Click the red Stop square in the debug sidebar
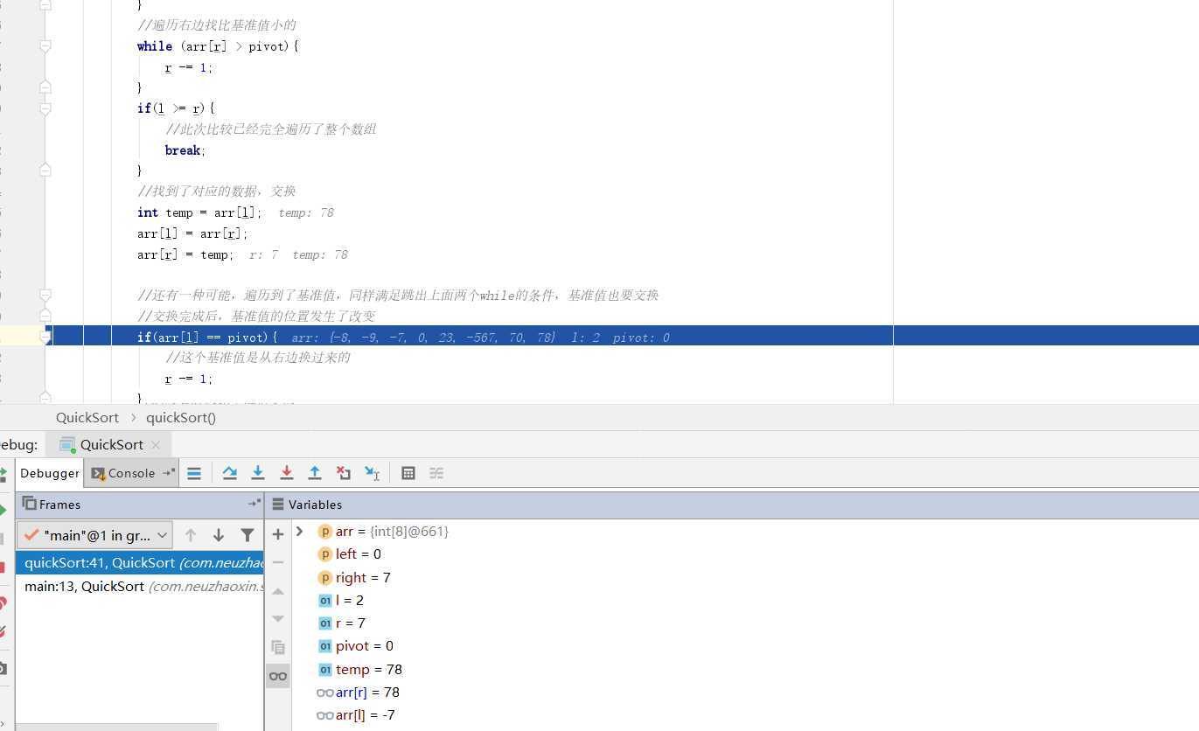Screen dimensions: 1199x731 3,568
